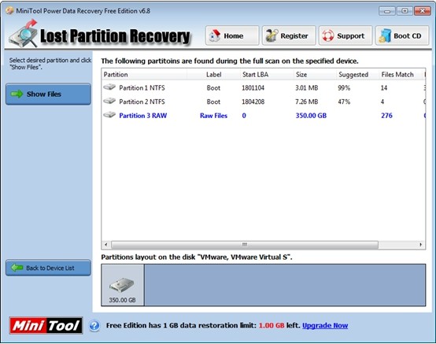Close the MiniTool window
This screenshot has width=436, height=344.
point(423,11)
